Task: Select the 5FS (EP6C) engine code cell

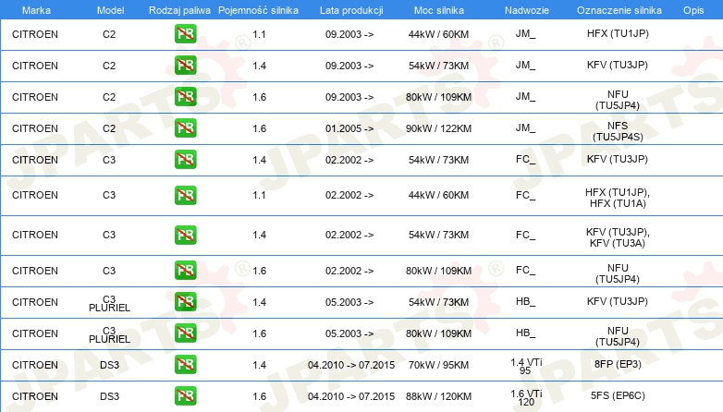Action: 618,395
